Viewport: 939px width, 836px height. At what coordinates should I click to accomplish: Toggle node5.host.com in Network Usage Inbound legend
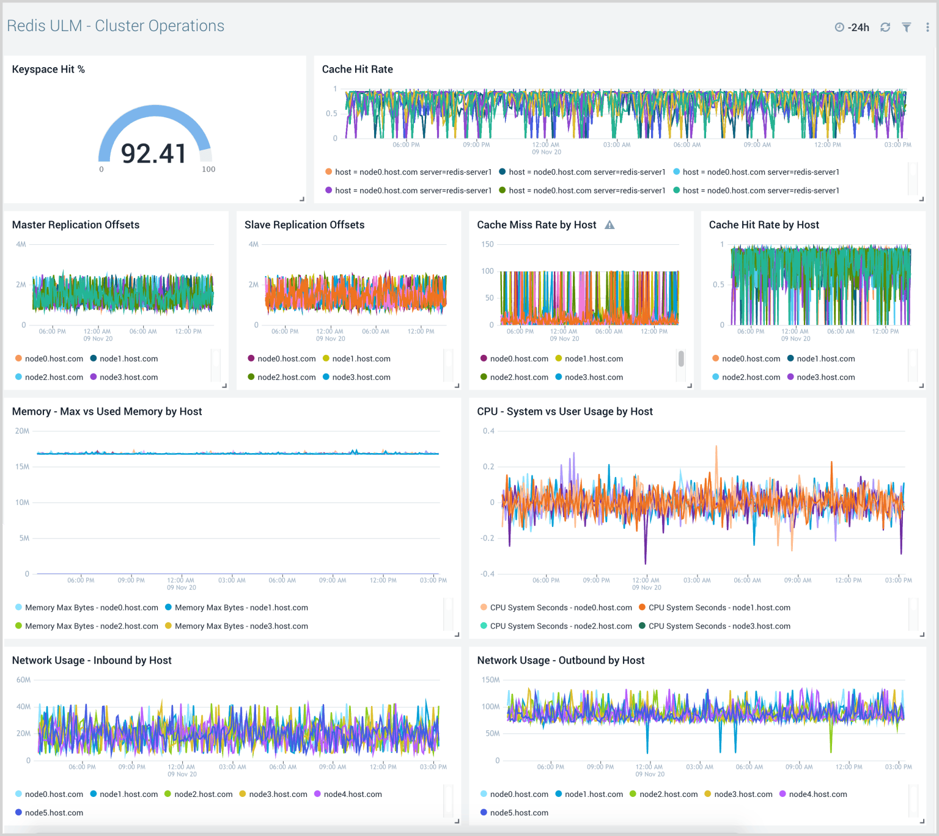click(53, 812)
